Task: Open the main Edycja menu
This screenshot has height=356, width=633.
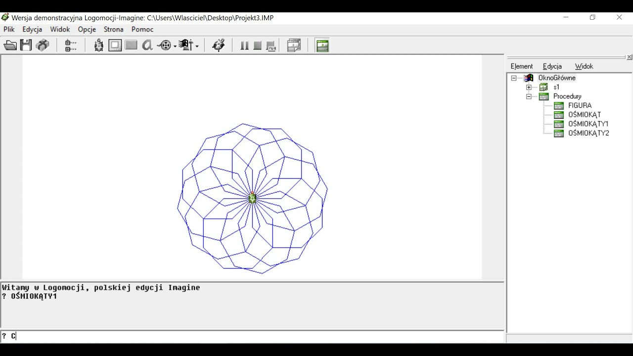Action: [32, 29]
